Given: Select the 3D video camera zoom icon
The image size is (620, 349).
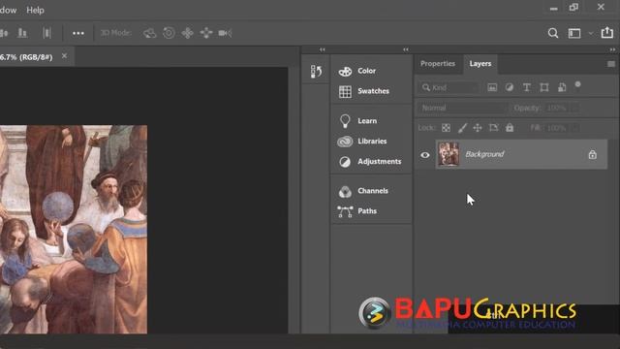Looking at the screenshot, I should (225, 33).
